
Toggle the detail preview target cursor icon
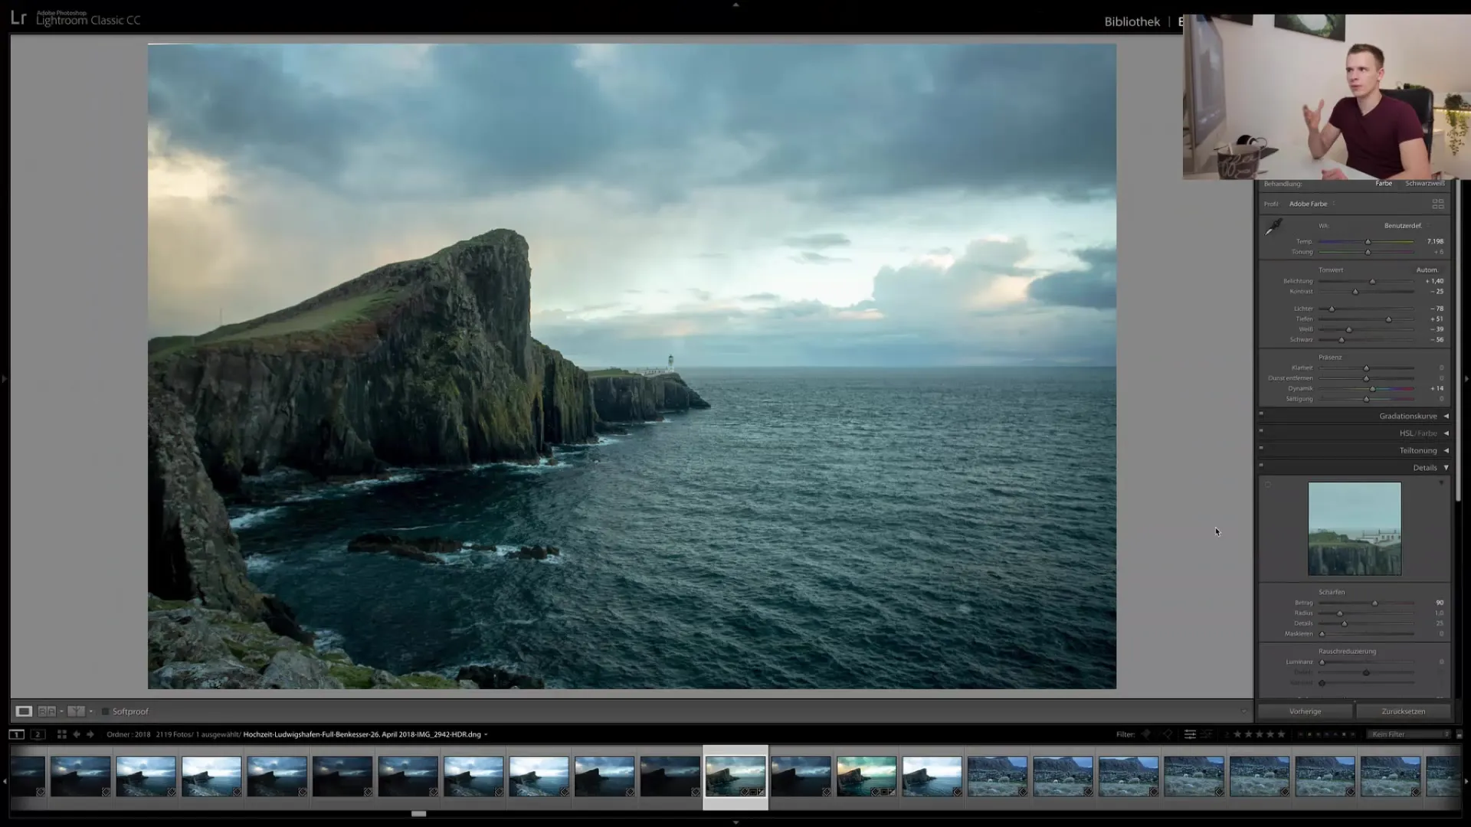[x=1267, y=485]
